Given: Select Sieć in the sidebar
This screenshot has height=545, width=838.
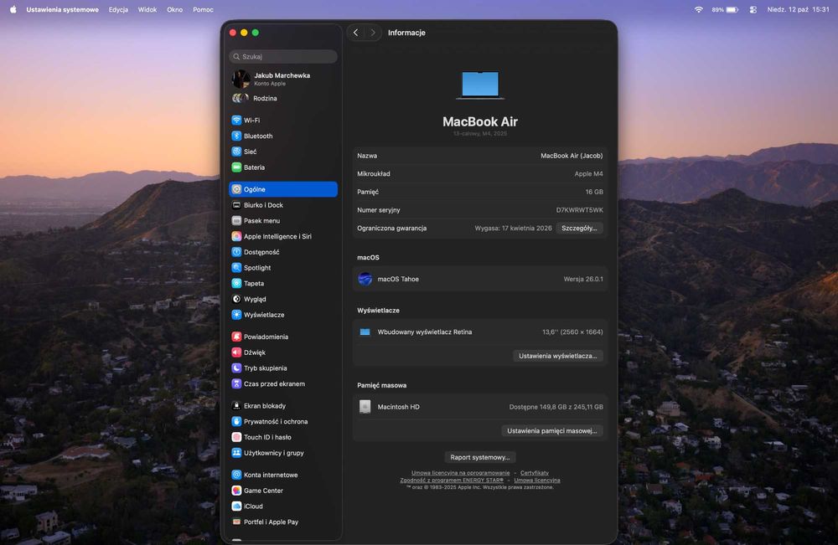Looking at the screenshot, I should (x=282, y=152).
